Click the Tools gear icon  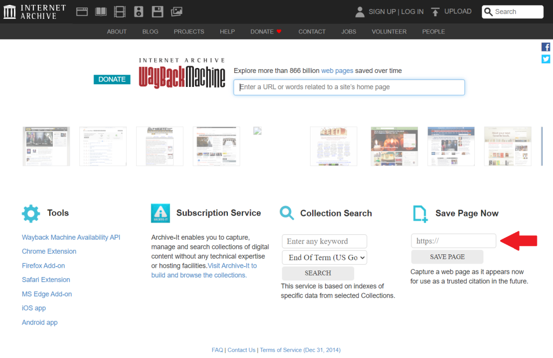31,213
